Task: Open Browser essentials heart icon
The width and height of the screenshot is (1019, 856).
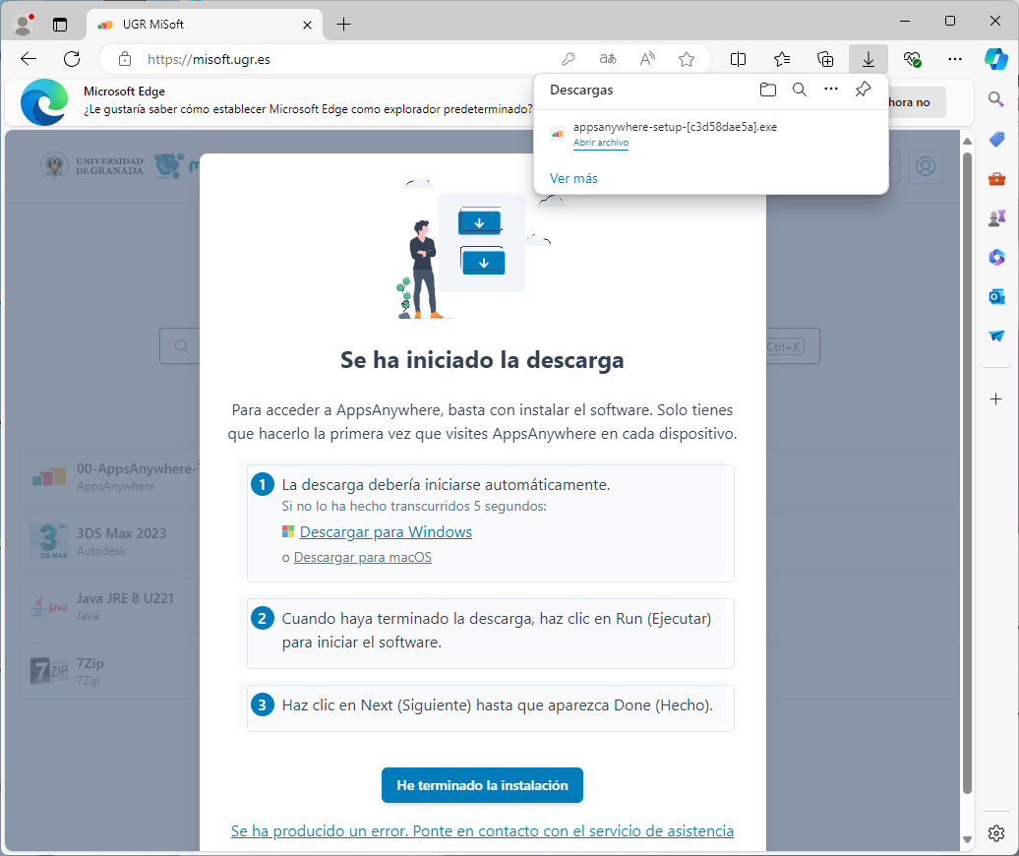Action: coord(912,59)
